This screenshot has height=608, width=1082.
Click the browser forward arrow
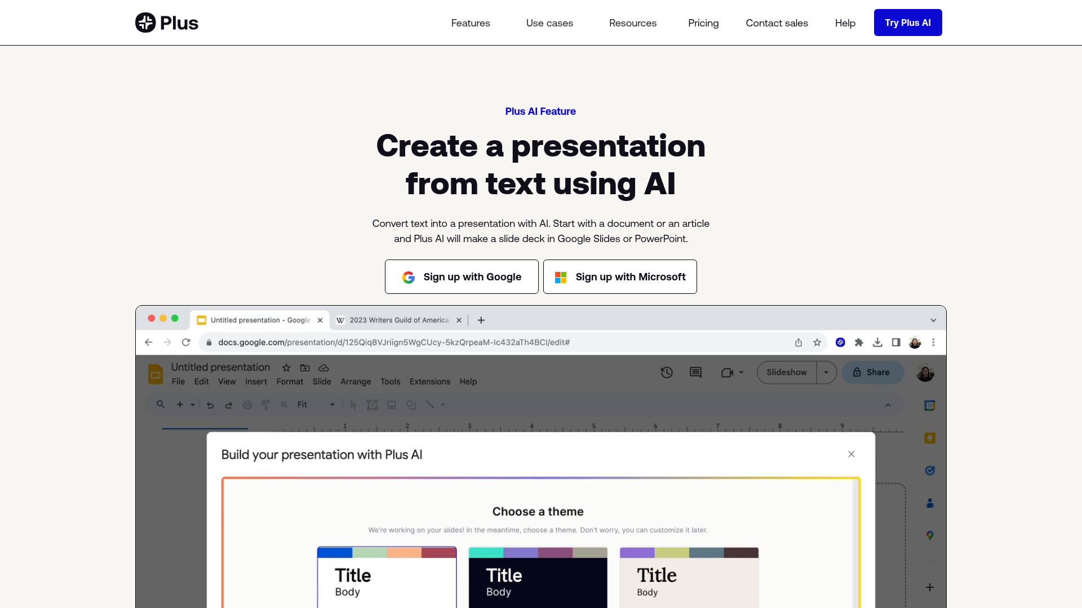tap(167, 342)
